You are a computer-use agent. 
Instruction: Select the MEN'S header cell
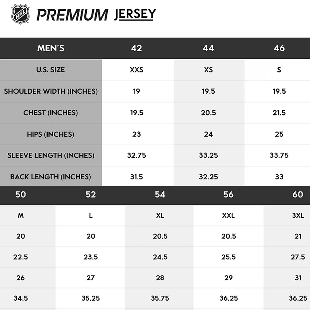pos(51,48)
